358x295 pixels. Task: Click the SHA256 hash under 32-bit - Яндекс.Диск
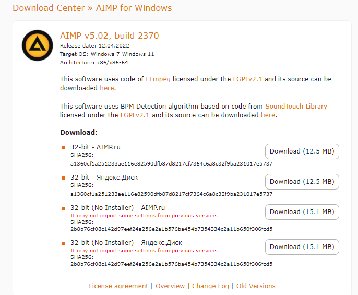pyautogui.click(x=172, y=194)
